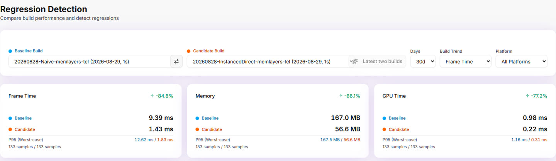Click the 167.0 MB baseline value
The height and width of the screenshot is (161, 556).
point(346,118)
